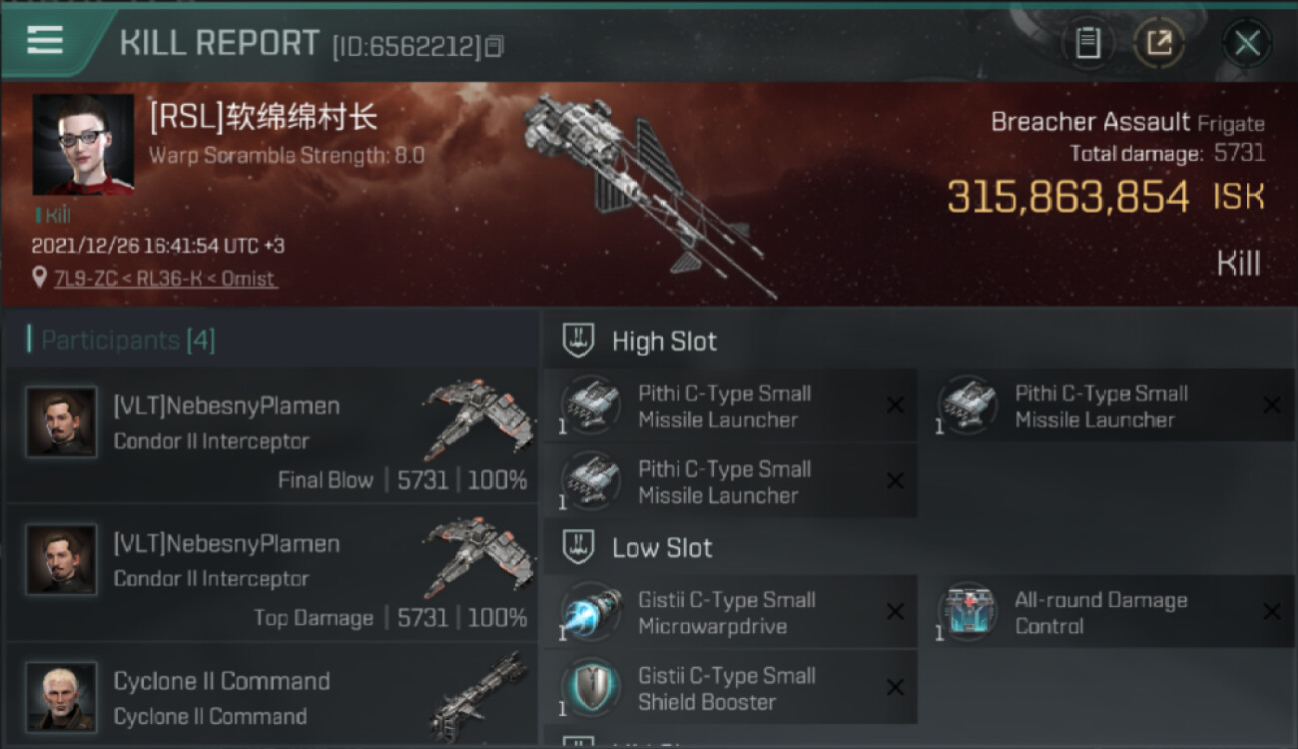Copy the kill report ID
Screen dimensions: 1298x749
pyautogui.click(x=494, y=46)
